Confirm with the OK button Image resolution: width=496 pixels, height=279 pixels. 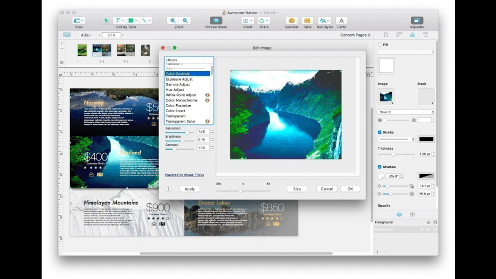pos(350,189)
